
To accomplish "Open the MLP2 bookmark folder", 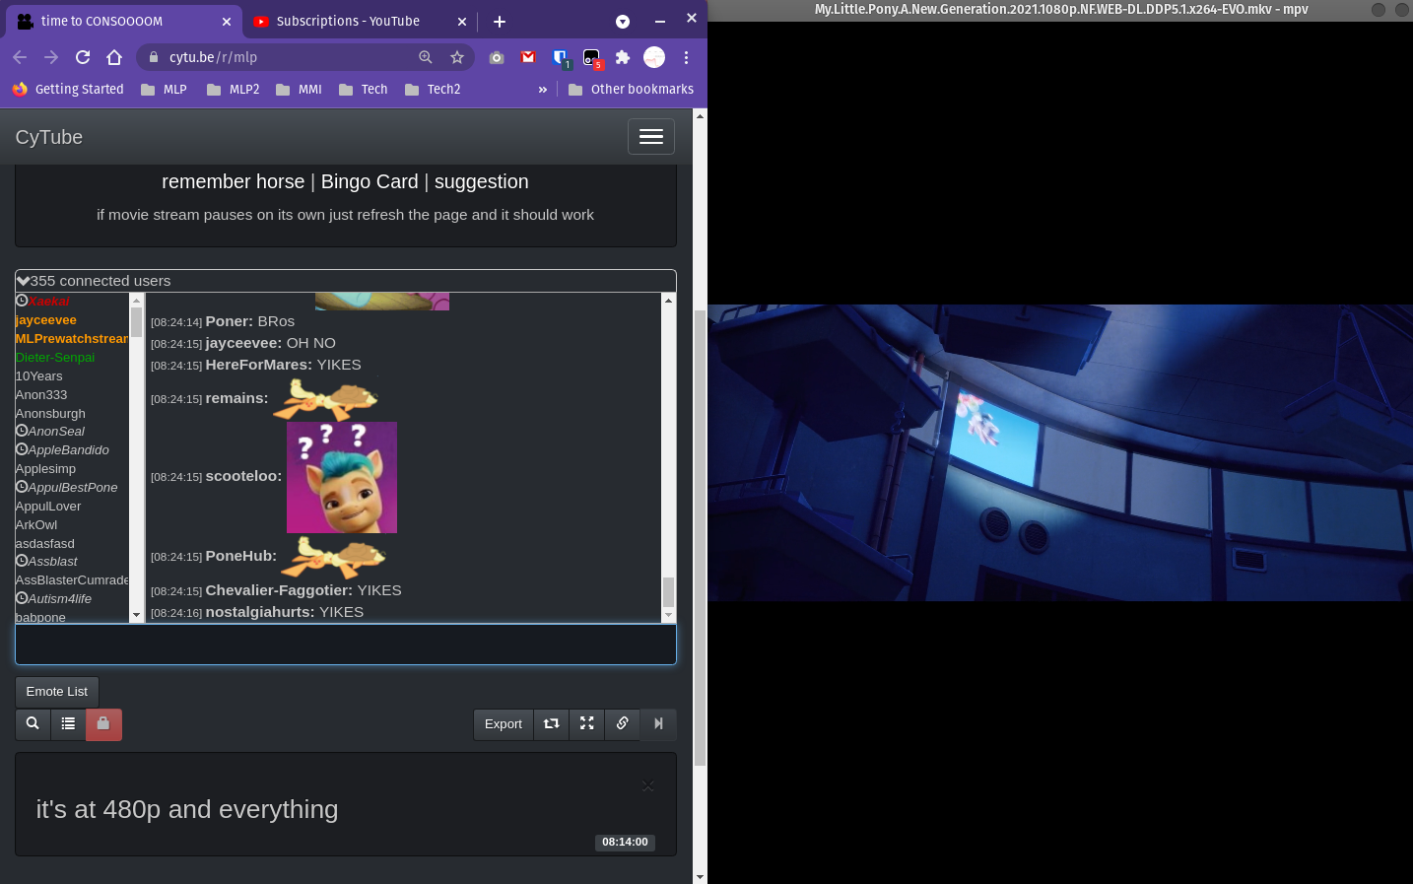I will (x=234, y=89).
